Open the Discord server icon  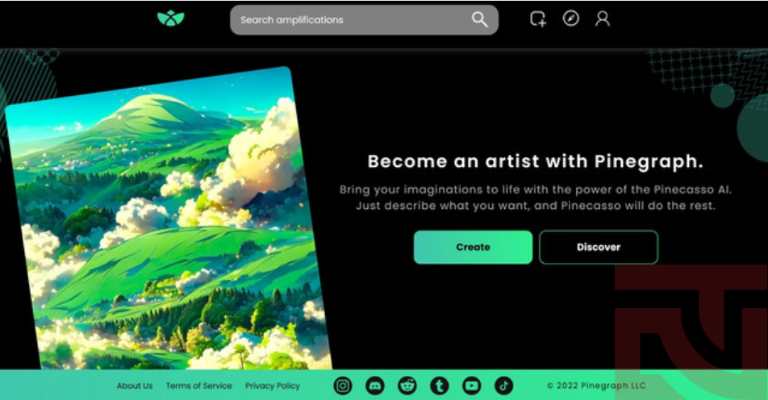[x=375, y=385]
